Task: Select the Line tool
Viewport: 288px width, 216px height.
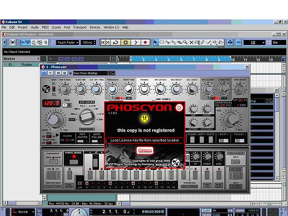Action: point(209,43)
